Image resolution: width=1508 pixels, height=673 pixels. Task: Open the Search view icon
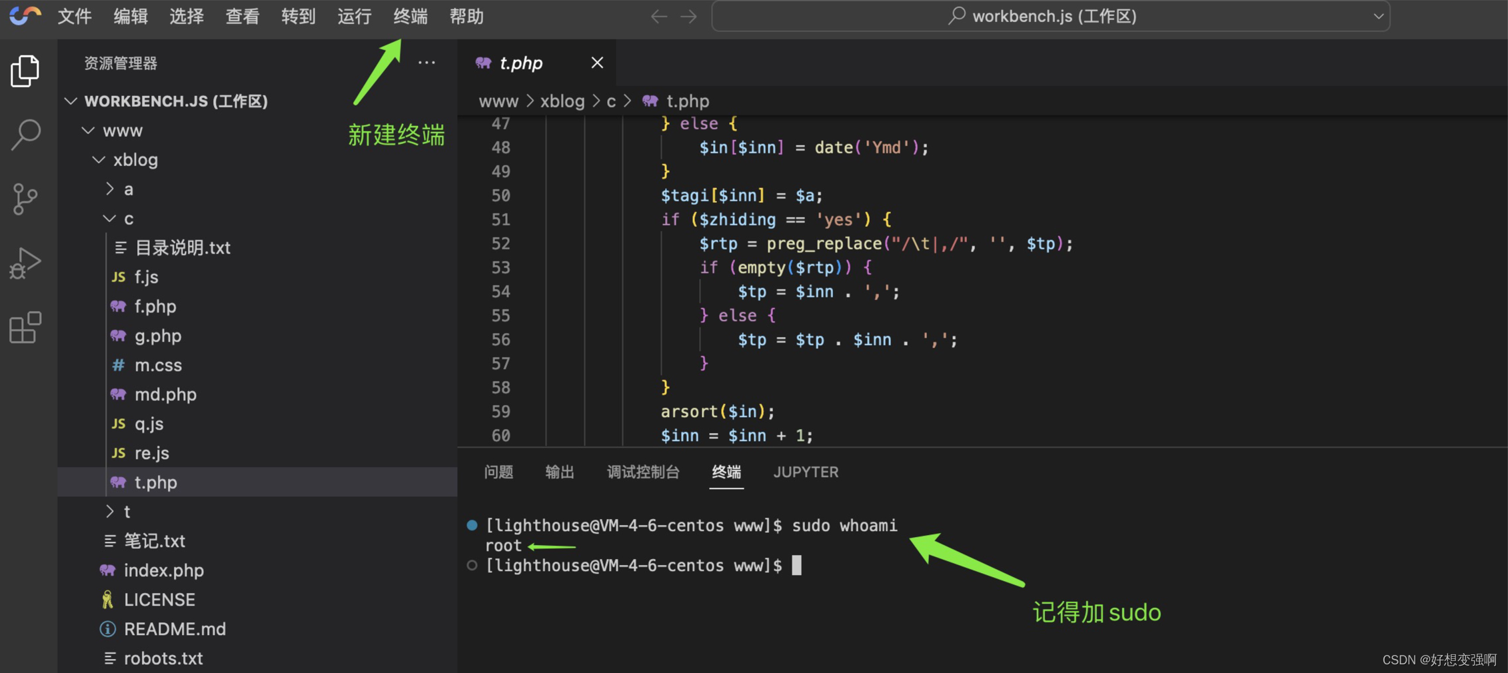25,135
